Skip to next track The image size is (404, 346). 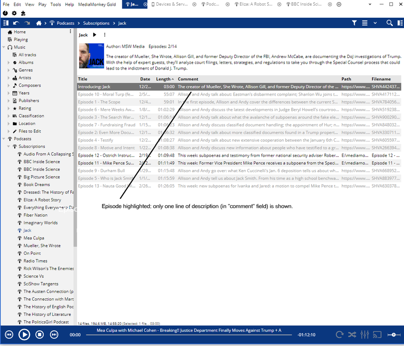[x=54, y=335]
